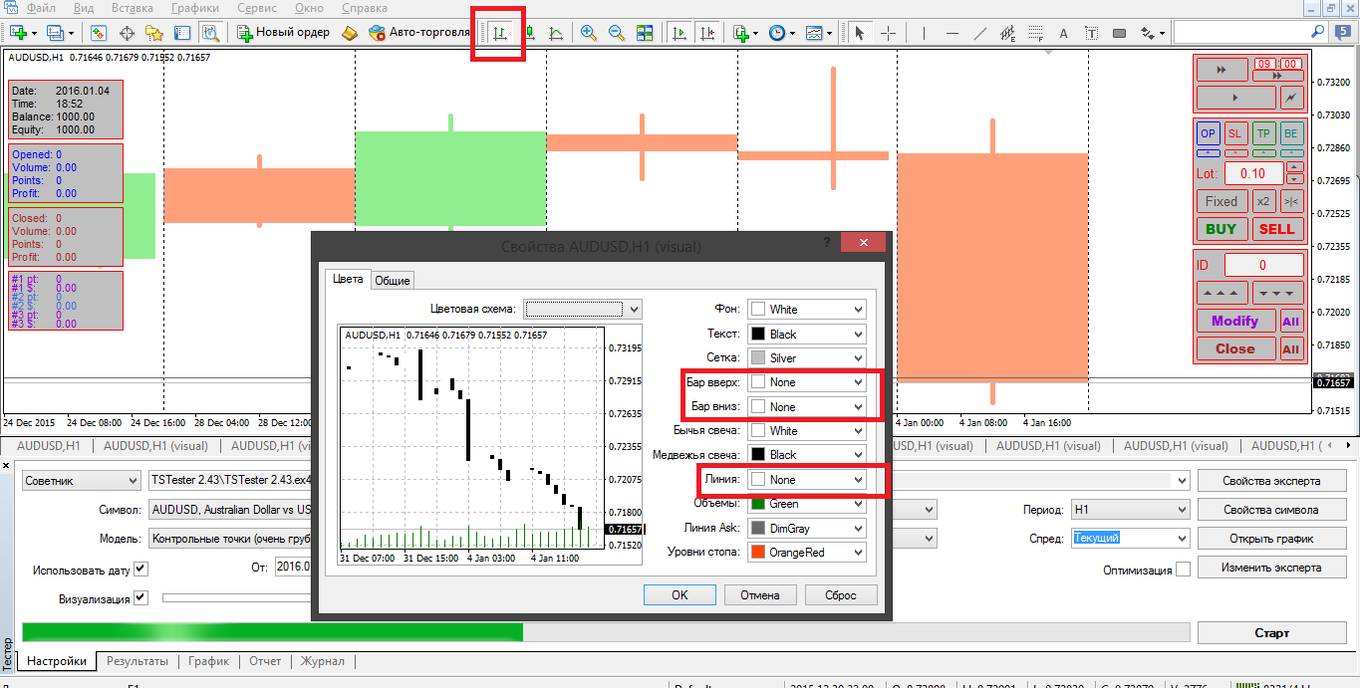Viewport: 1360px width, 688px height.
Task: Click the 'Свойства эксперта' button
Action: pos(1271,481)
